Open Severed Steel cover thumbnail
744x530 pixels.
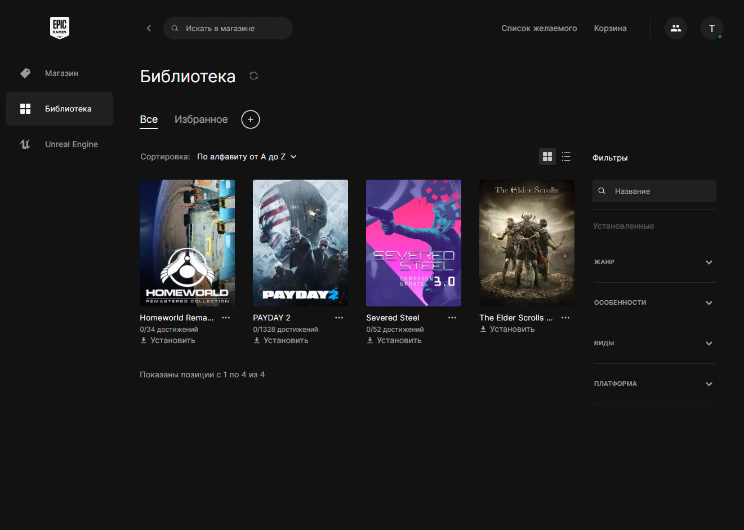(413, 243)
